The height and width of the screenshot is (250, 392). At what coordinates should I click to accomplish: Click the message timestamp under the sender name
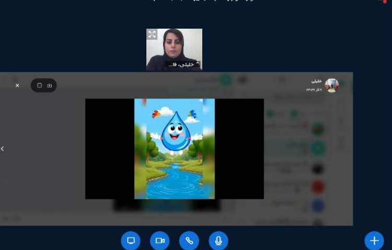314,90
